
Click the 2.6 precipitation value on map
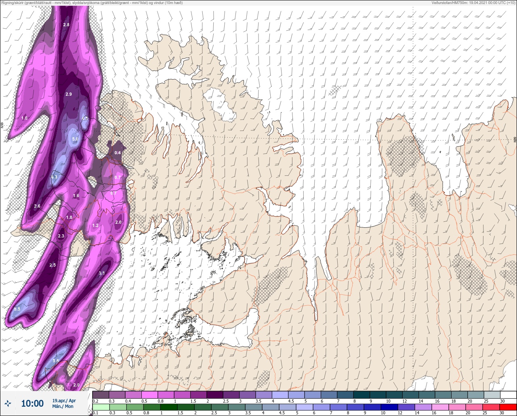pos(37,206)
